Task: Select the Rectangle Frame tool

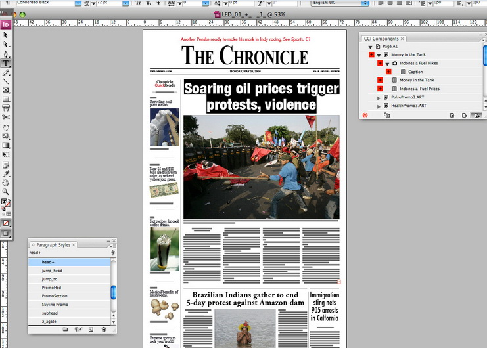Action: 6,90
